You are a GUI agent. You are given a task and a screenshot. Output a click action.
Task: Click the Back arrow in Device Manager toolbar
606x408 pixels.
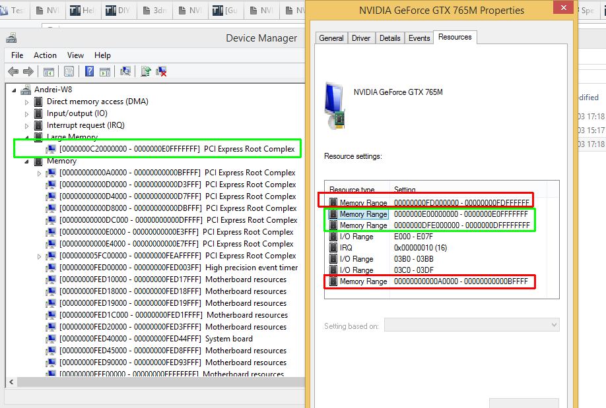click(x=13, y=71)
